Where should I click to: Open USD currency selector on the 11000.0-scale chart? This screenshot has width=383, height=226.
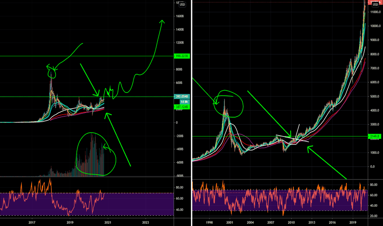(x=376, y=5)
